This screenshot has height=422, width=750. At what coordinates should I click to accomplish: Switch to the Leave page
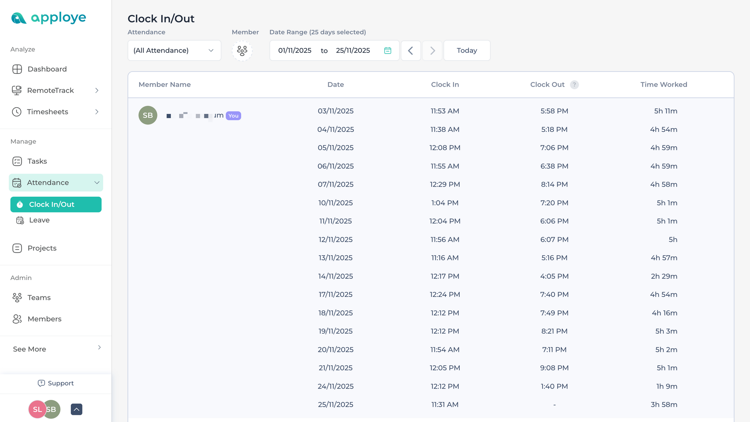tap(39, 220)
